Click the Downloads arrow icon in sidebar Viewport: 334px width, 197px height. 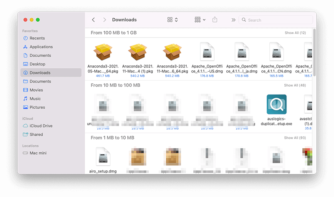(25, 73)
